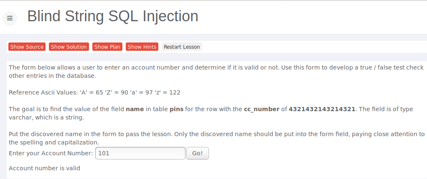Toggle the hamburger sidebar menu icon
Screen dimensions: 427x179
point(10,18)
